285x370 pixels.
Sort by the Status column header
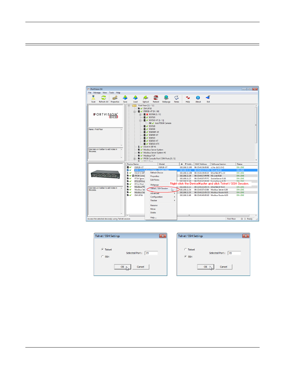(247, 164)
